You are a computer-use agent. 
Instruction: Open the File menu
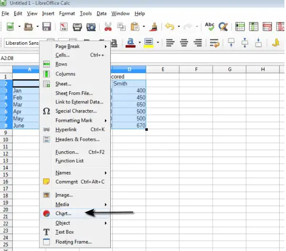(5, 14)
